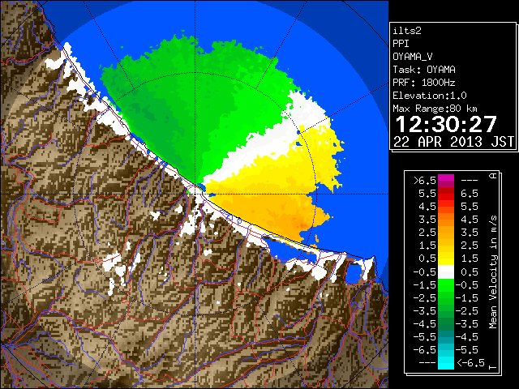Click the 'Task: OYAMA' line
519x389 pixels.
(x=424, y=70)
